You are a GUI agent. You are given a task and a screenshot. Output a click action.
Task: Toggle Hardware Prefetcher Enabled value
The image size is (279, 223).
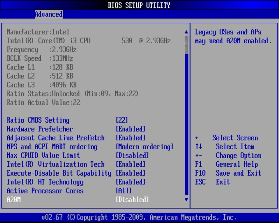[x=131, y=129]
